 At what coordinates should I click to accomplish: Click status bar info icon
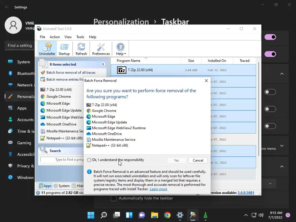(x=38, y=193)
